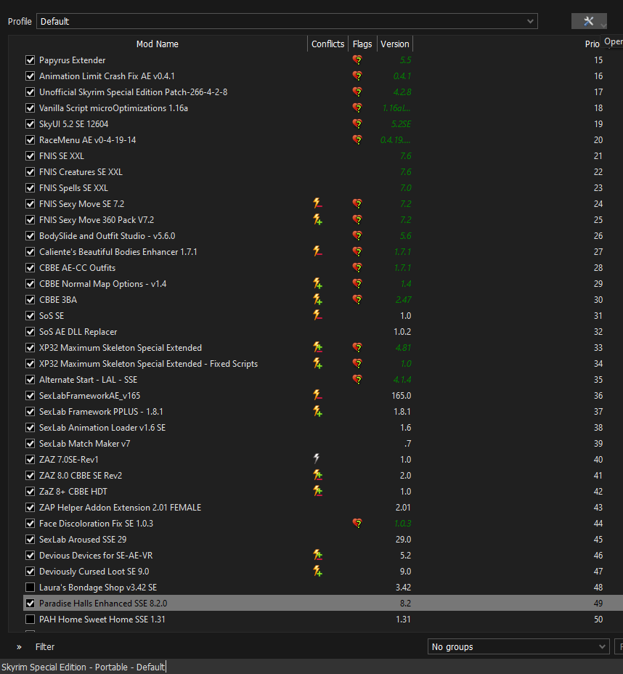Sort by Version column header

click(x=395, y=44)
